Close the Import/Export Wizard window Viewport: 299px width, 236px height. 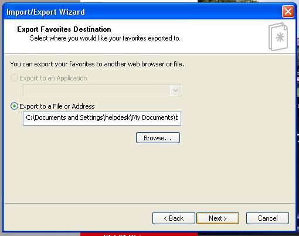coord(288,12)
